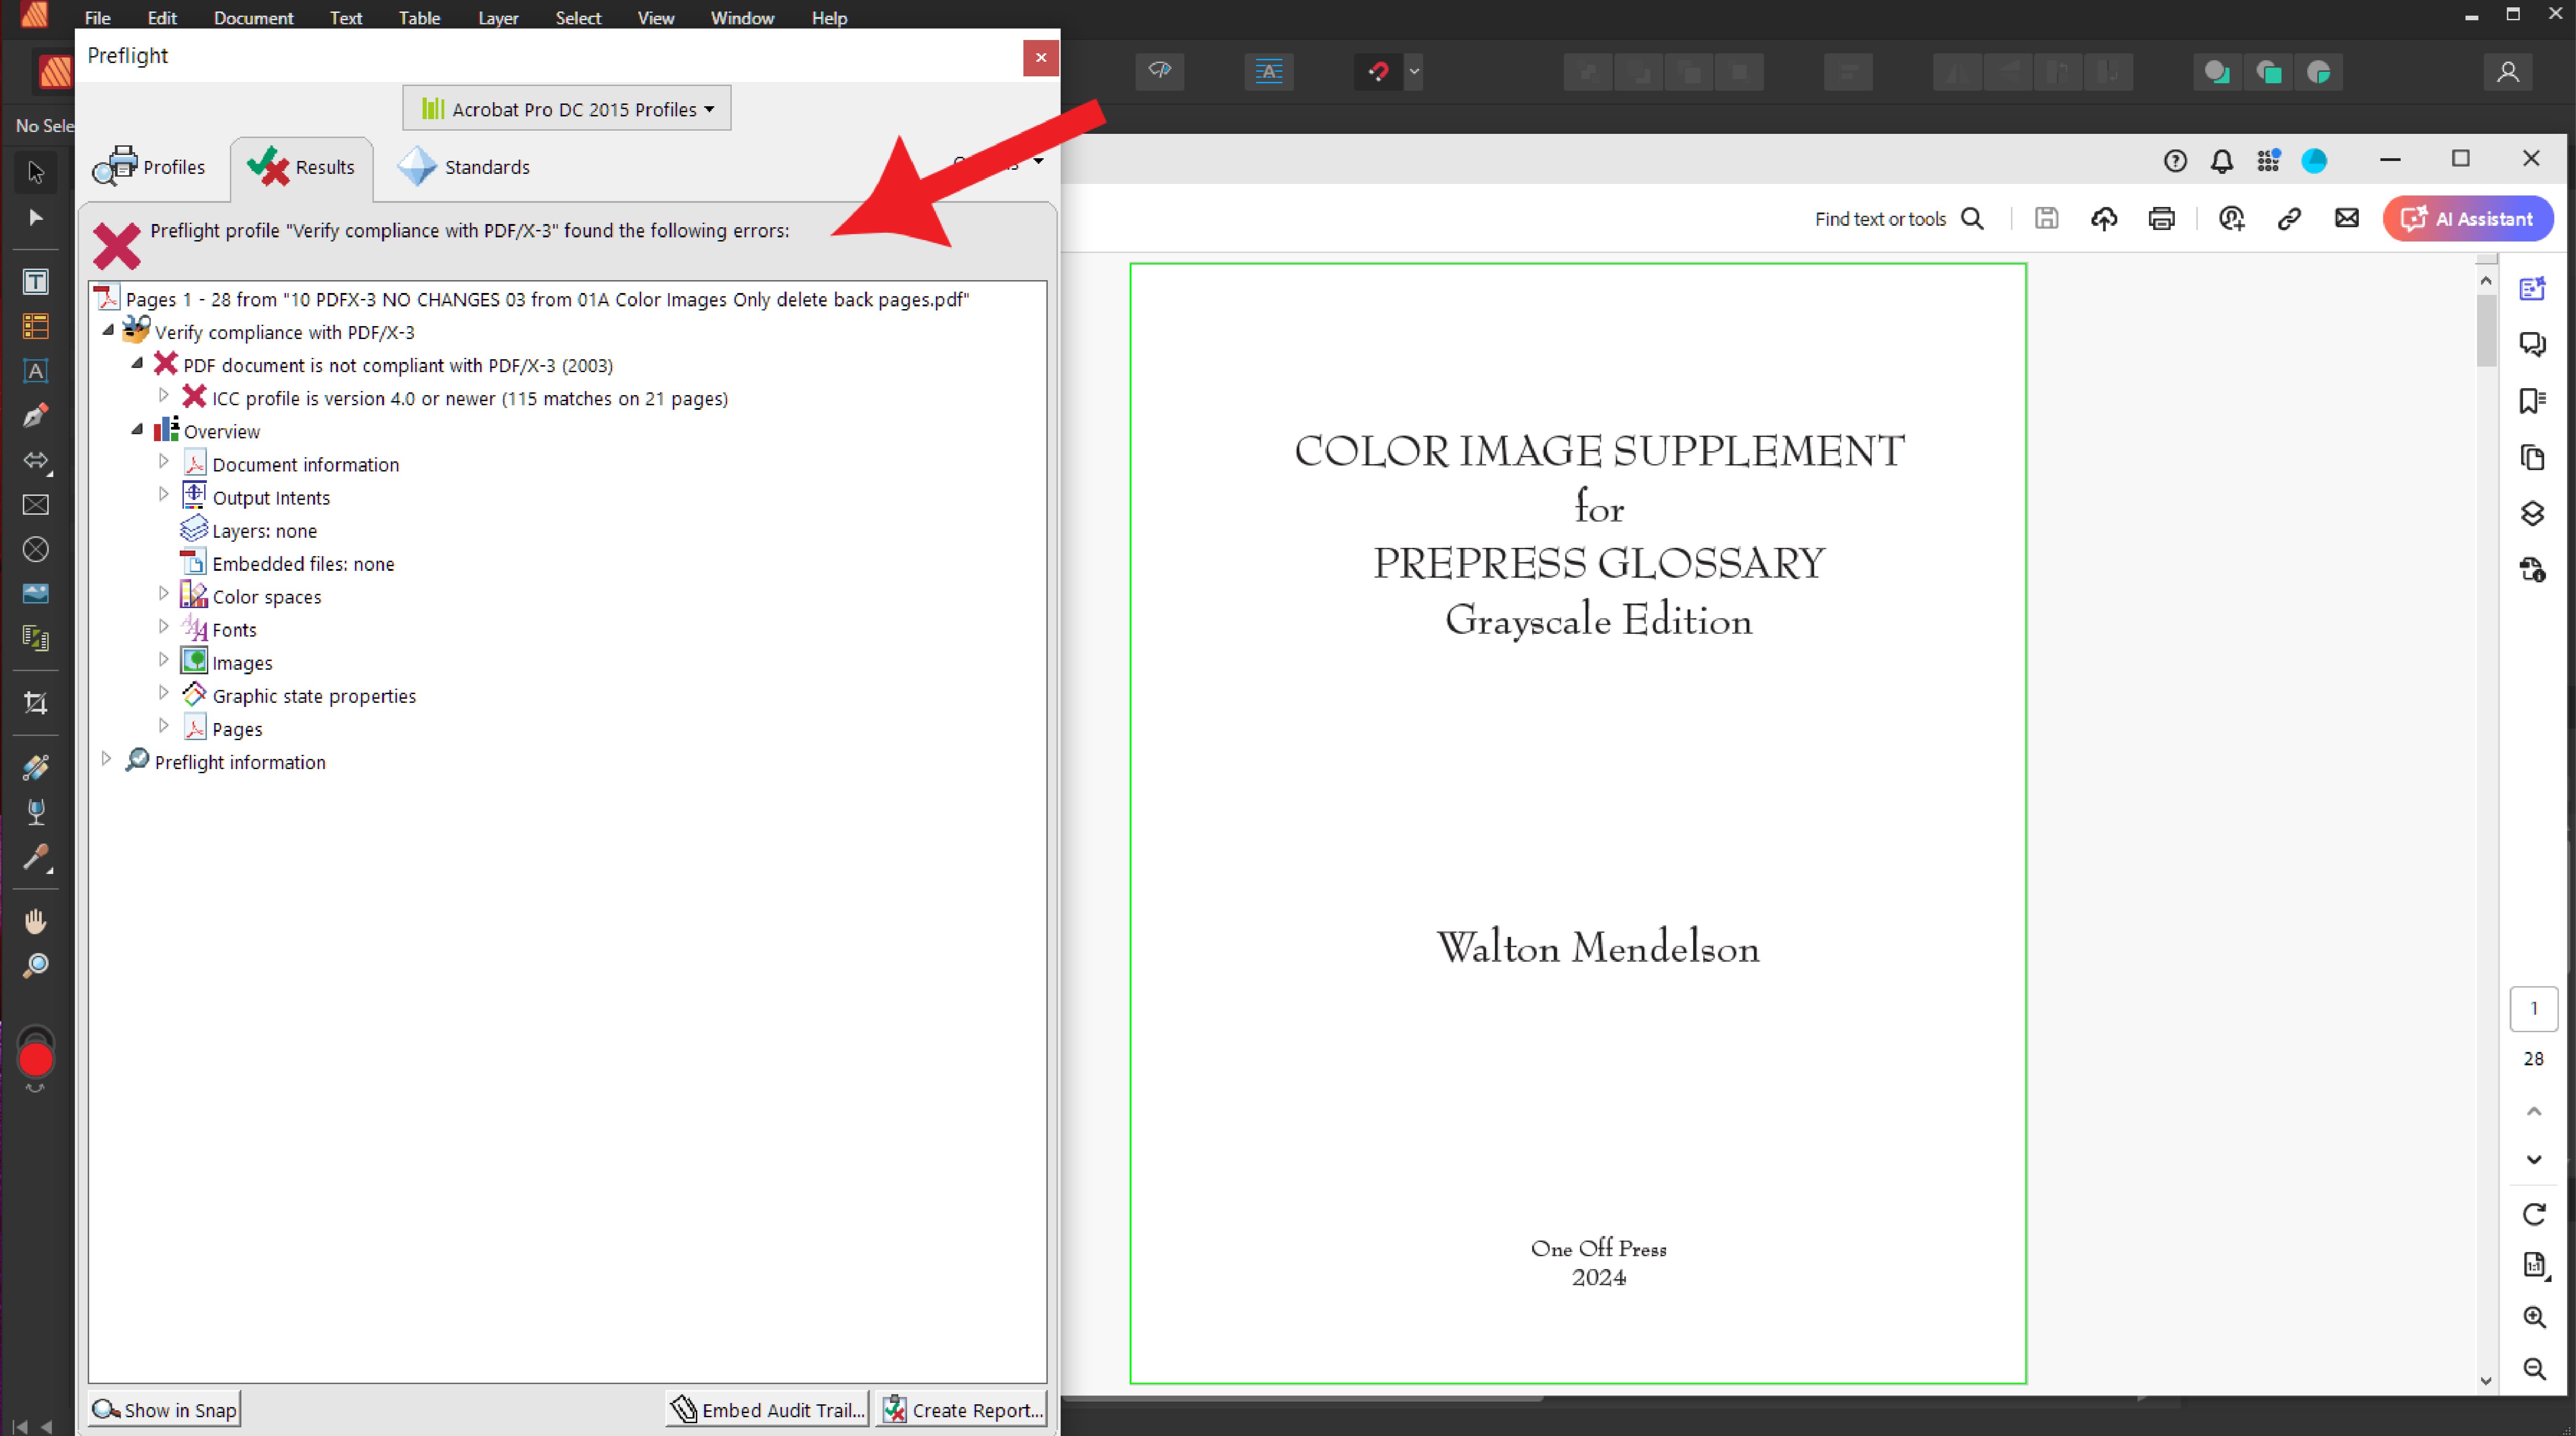Expand the ICC profile version 4.0 error
This screenshot has height=1436, width=2576.
click(164, 396)
